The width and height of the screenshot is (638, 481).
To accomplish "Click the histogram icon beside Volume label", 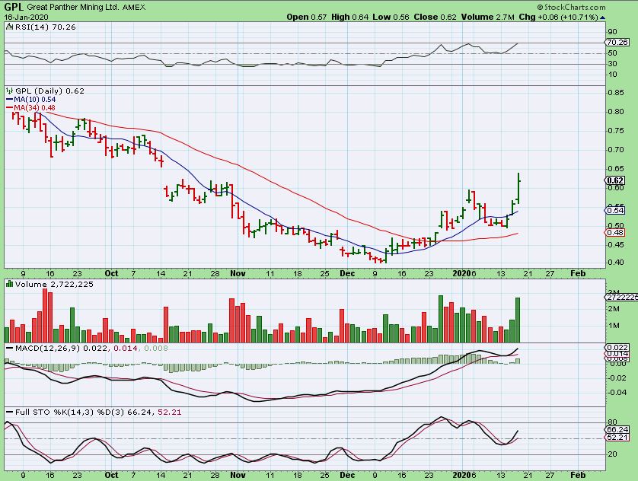I will point(10,284).
